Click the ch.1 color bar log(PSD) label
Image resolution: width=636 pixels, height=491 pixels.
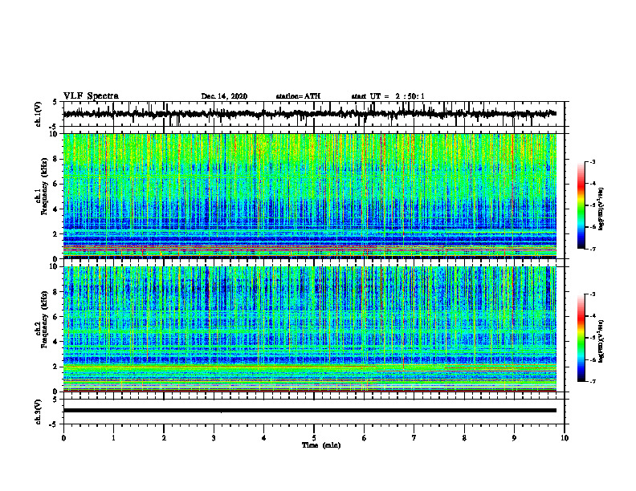[601, 209]
